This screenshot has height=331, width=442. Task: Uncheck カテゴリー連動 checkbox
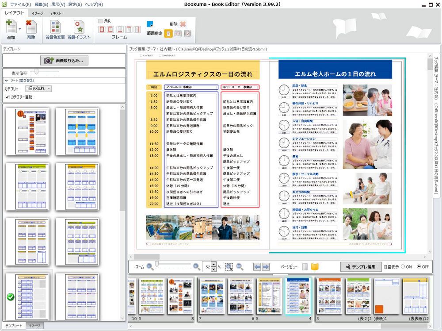click(7, 97)
